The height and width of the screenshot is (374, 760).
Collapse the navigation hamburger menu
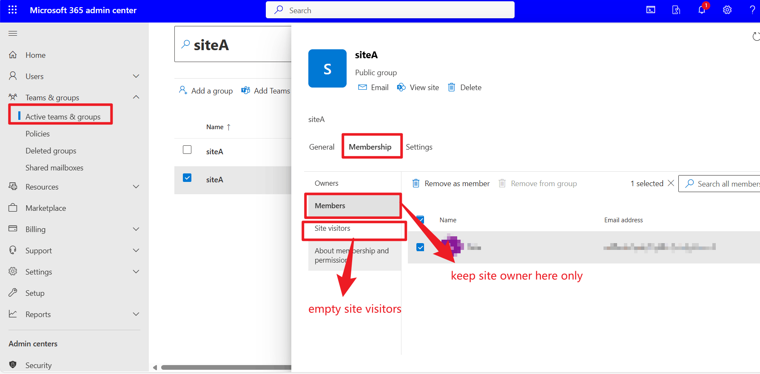[13, 33]
